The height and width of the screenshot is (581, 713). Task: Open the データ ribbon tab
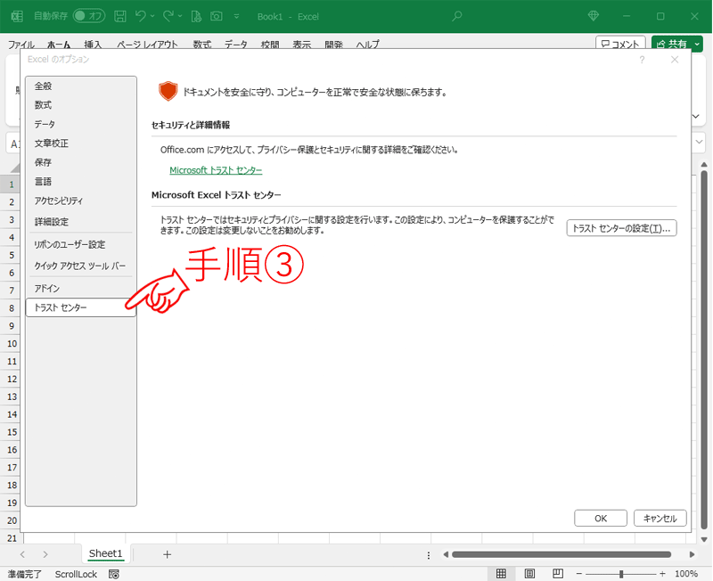[x=236, y=44]
